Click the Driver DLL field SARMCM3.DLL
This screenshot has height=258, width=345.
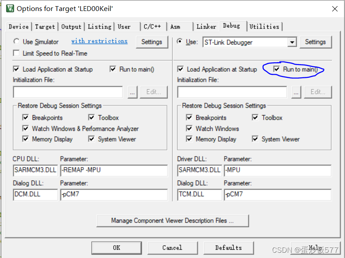point(200,170)
